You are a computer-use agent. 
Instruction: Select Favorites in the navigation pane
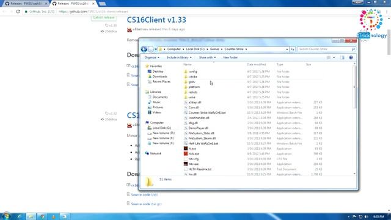coord(153,66)
